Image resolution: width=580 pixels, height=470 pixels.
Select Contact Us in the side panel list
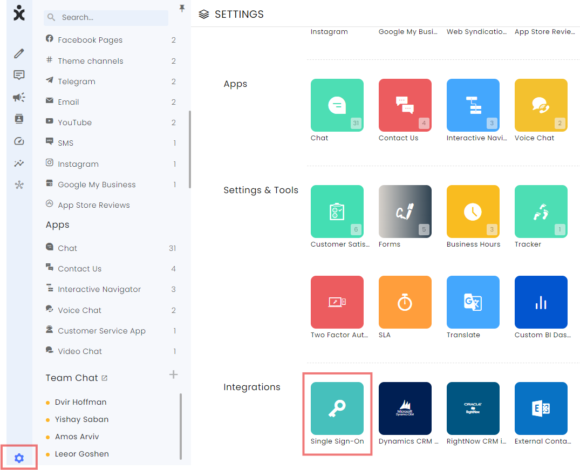111,268
